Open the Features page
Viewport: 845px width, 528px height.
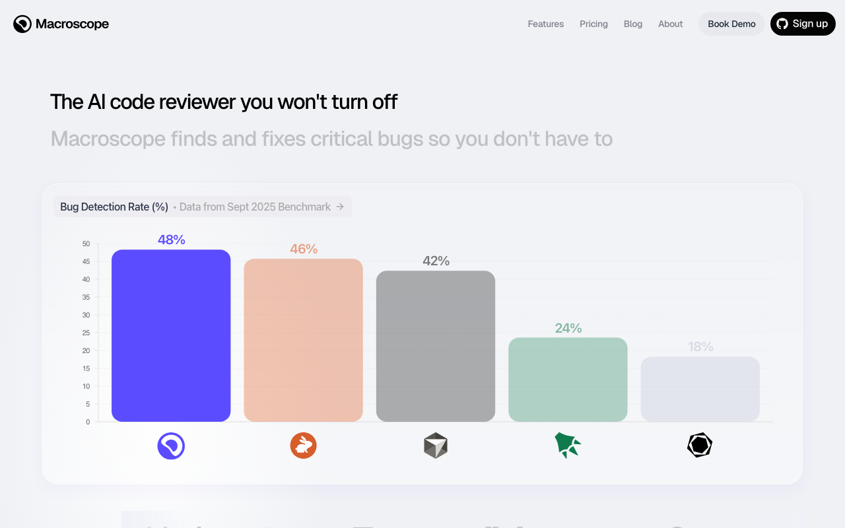pyautogui.click(x=545, y=24)
